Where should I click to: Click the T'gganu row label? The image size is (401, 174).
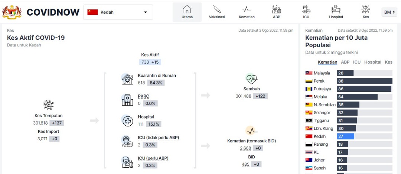[x=321, y=120]
